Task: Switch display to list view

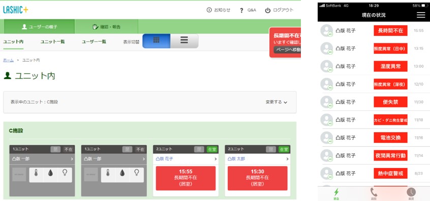Action: [185, 41]
